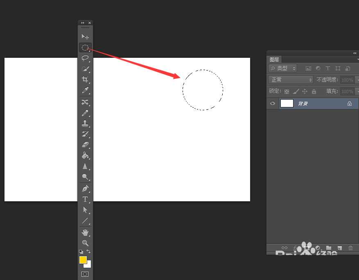The width and height of the screenshot is (359, 280).
Task: Select the Pen tool
Action: click(x=85, y=188)
